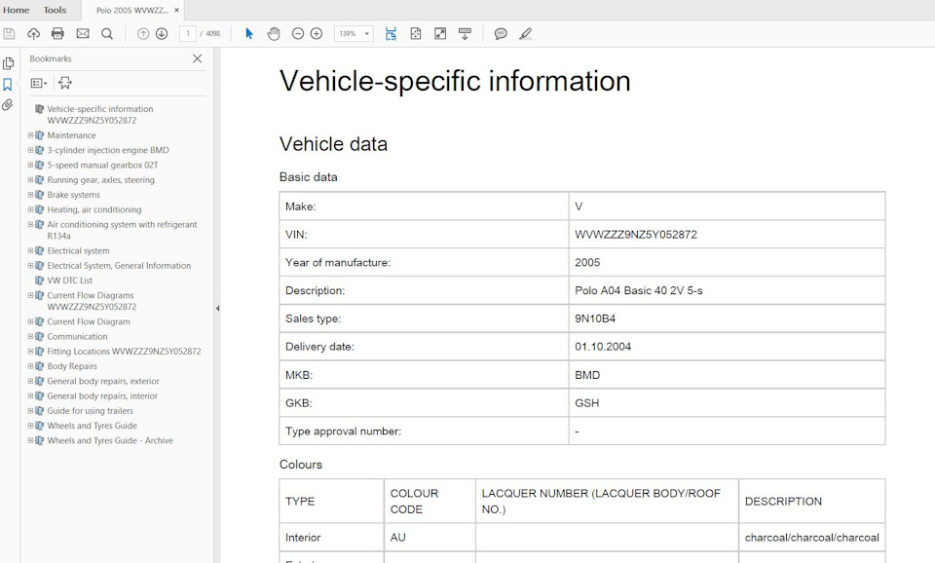Viewport: 935px width, 563px height.
Task: Toggle the Bookmarks panel icon
Action: (8, 85)
